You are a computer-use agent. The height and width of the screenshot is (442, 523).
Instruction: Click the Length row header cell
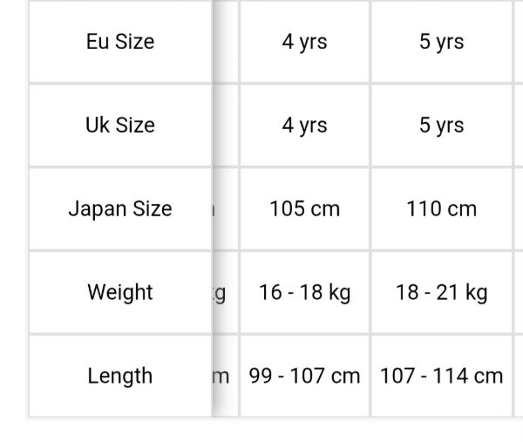click(x=120, y=376)
